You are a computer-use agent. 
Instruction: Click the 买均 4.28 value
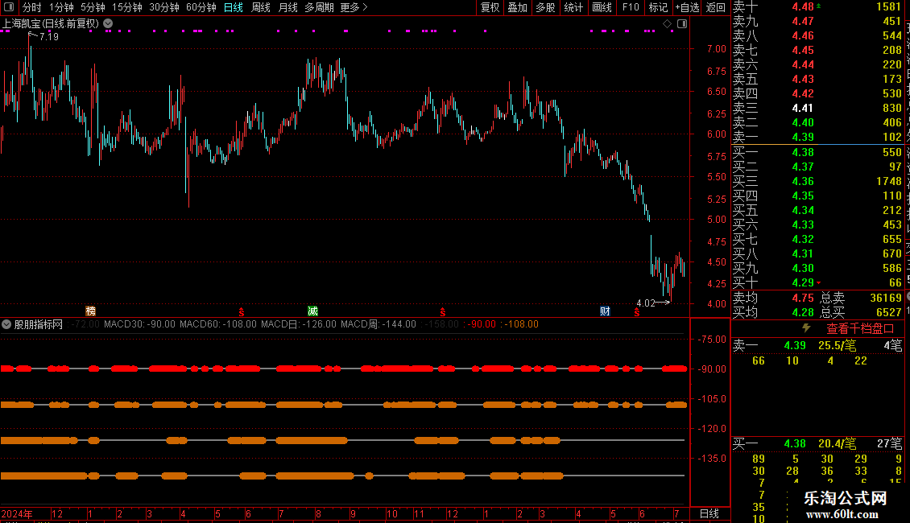point(803,312)
